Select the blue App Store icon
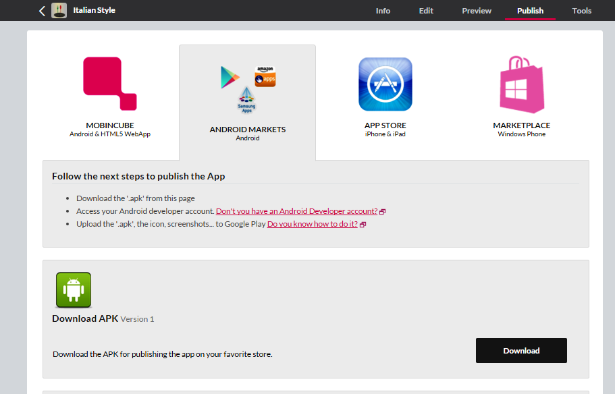615x394 pixels. [385, 84]
